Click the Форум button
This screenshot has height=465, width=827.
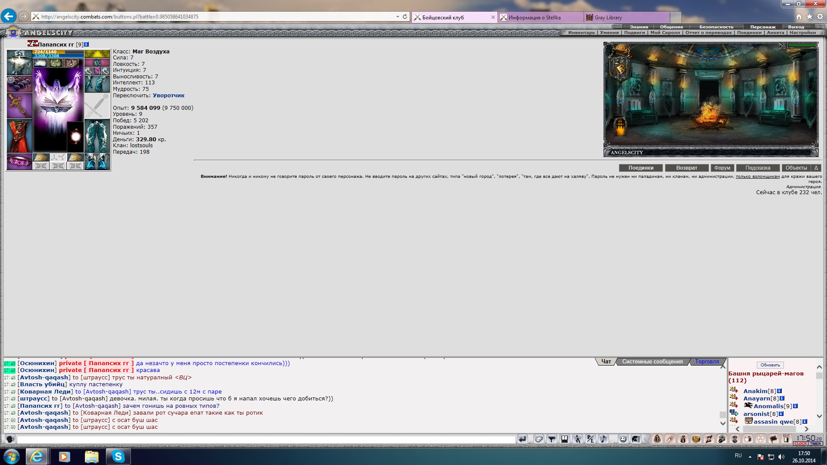[722, 168]
